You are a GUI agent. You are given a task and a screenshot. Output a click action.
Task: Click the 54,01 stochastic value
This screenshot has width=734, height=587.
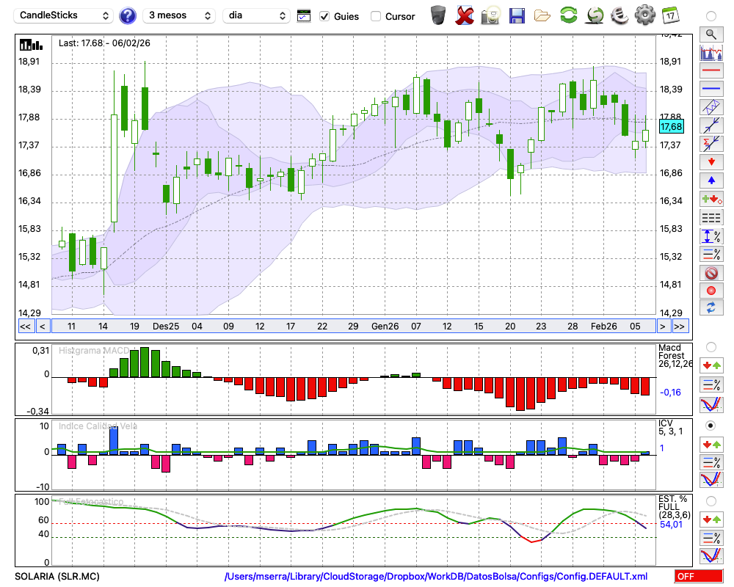[672, 525]
